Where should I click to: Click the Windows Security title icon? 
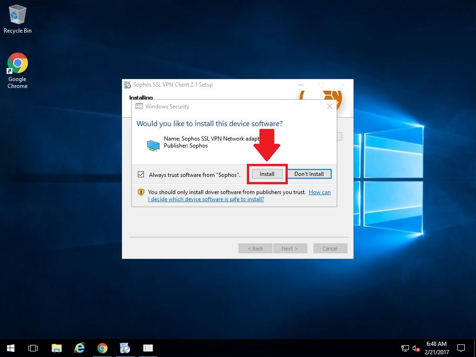click(x=139, y=107)
